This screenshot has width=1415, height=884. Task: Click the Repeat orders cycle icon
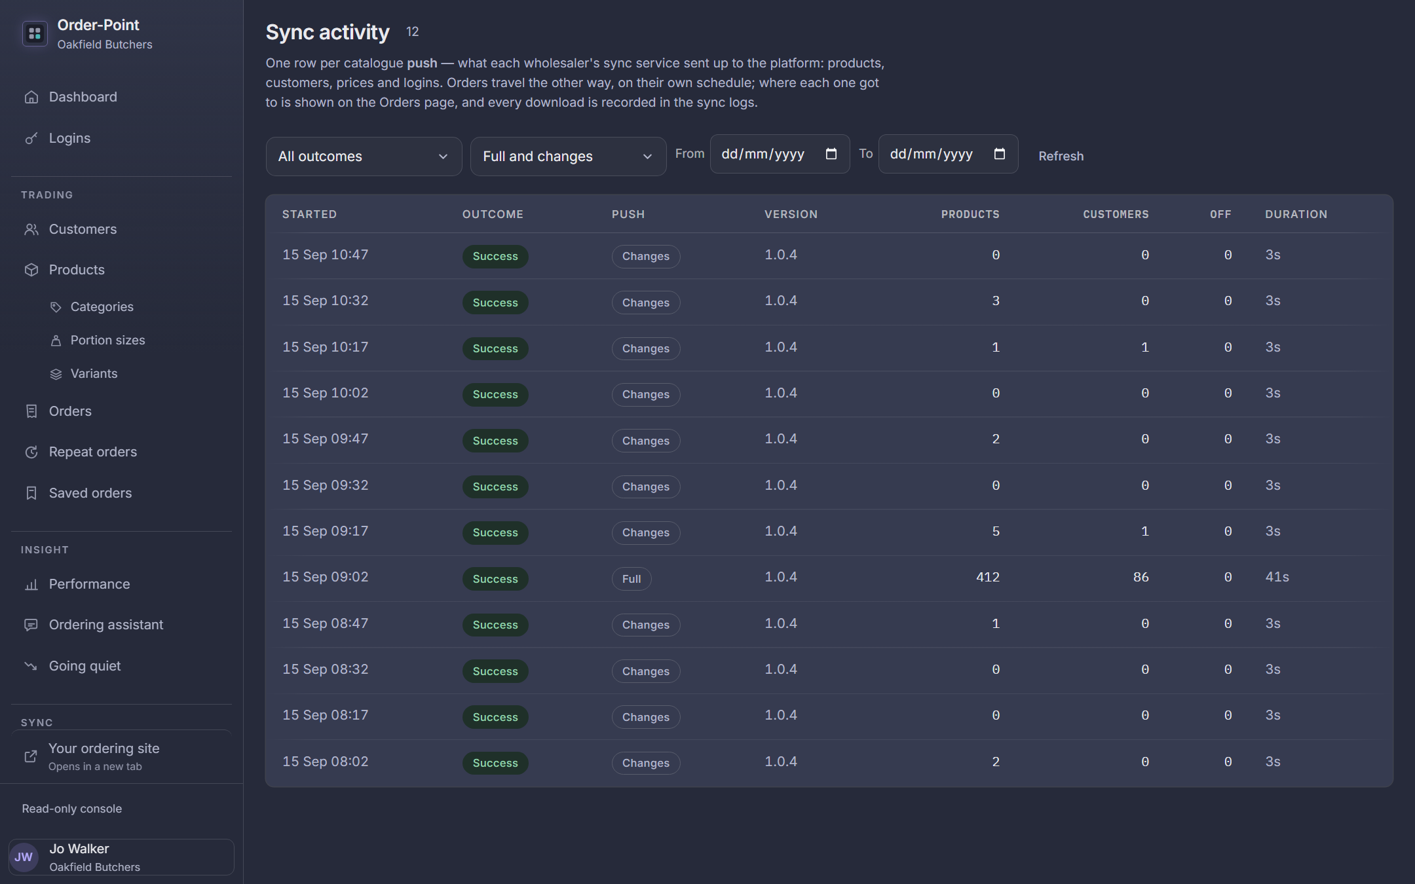(31, 452)
